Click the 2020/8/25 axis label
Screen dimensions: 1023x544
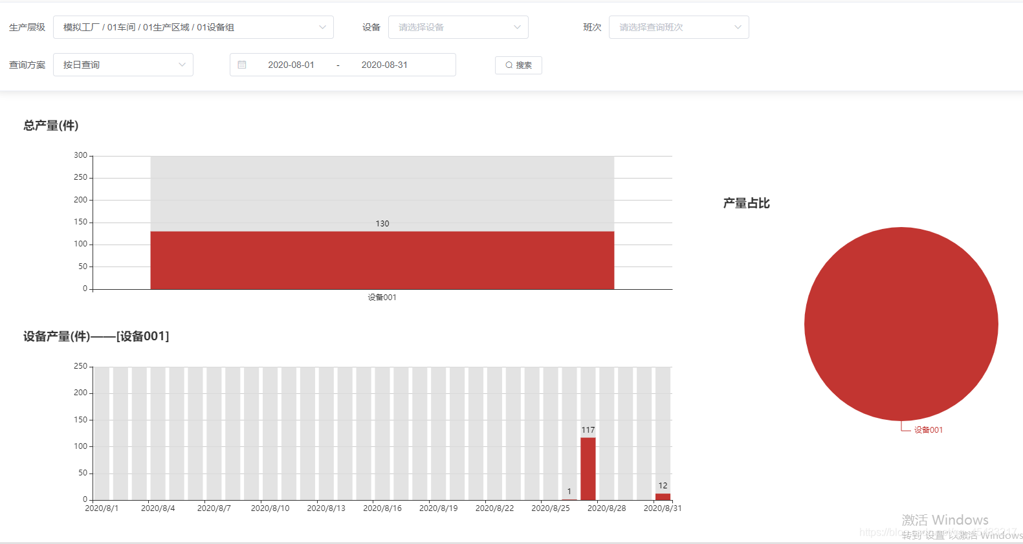[551, 508]
